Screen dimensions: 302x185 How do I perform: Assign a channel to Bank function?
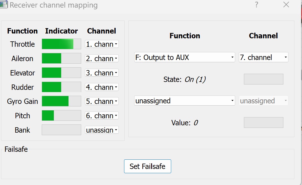[x=102, y=130]
